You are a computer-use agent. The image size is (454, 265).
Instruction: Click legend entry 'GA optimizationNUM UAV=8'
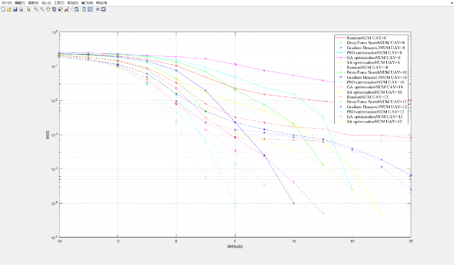point(373,58)
